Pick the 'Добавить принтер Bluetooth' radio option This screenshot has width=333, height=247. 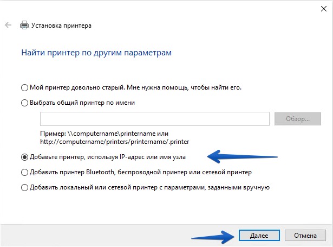click(24, 172)
